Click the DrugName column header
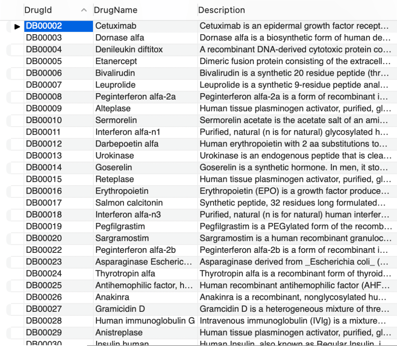 (115, 10)
